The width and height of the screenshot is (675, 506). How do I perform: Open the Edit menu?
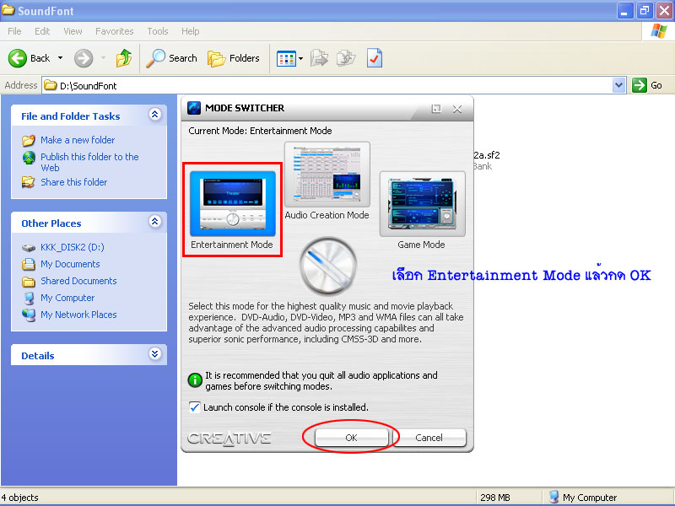[42, 31]
